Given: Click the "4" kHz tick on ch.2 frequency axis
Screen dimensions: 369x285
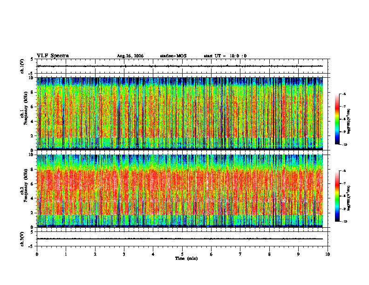Looking at the screenshot, I should 32,198.
